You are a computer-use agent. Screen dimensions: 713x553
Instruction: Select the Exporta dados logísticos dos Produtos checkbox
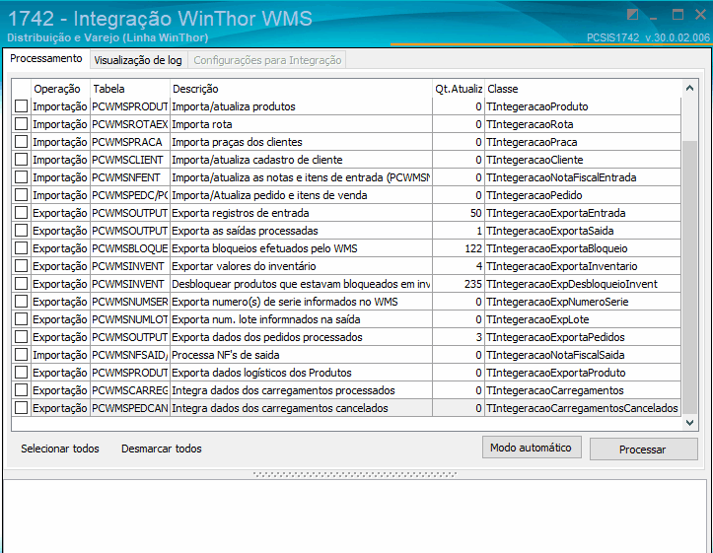pyautogui.click(x=21, y=373)
